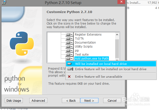Viewport: 159px width, 110px height.
Task: Open the Documentation feature drive dropdown
Action: (69, 43)
